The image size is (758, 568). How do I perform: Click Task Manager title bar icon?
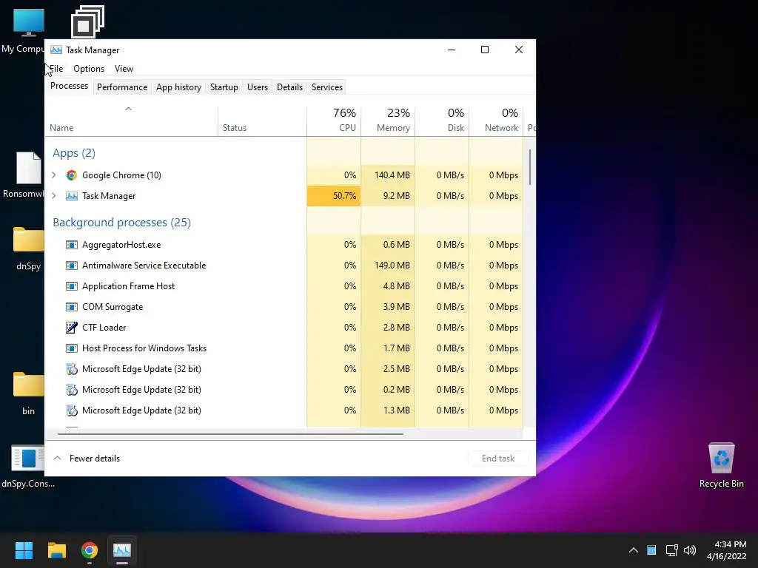point(56,50)
